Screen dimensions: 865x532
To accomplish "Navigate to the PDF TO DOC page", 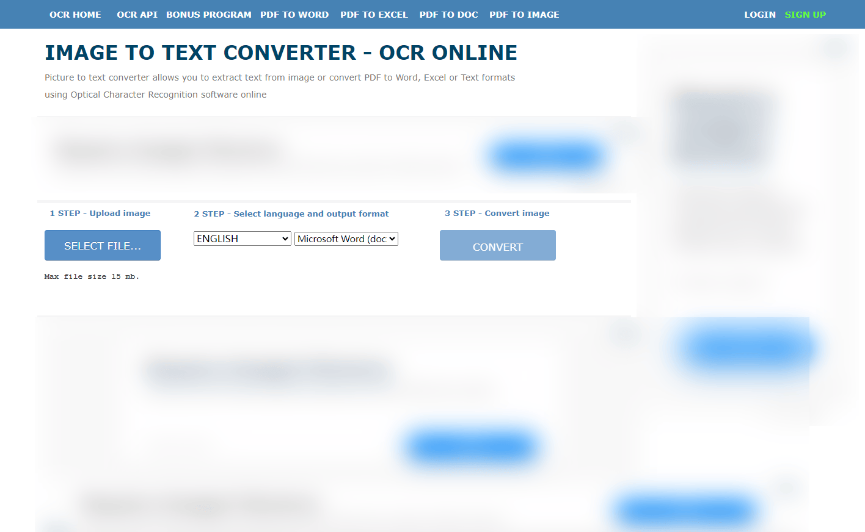I will (x=448, y=15).
